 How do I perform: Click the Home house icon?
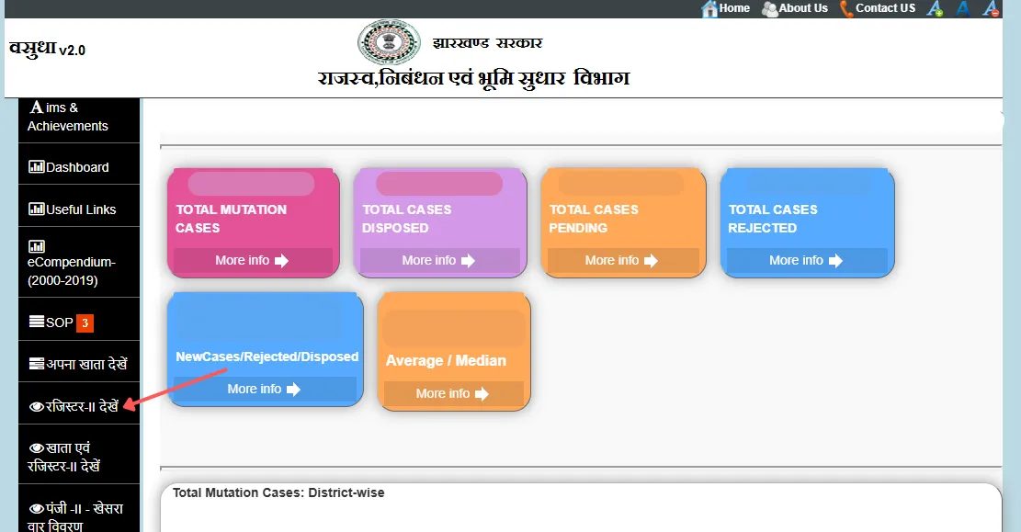click(709, 8)
